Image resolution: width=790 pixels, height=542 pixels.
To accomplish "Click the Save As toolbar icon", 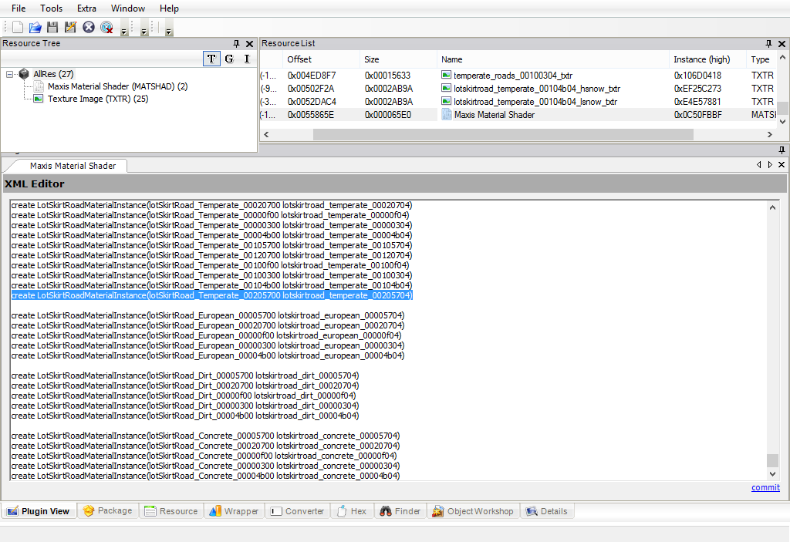I will tap(70, 27).
